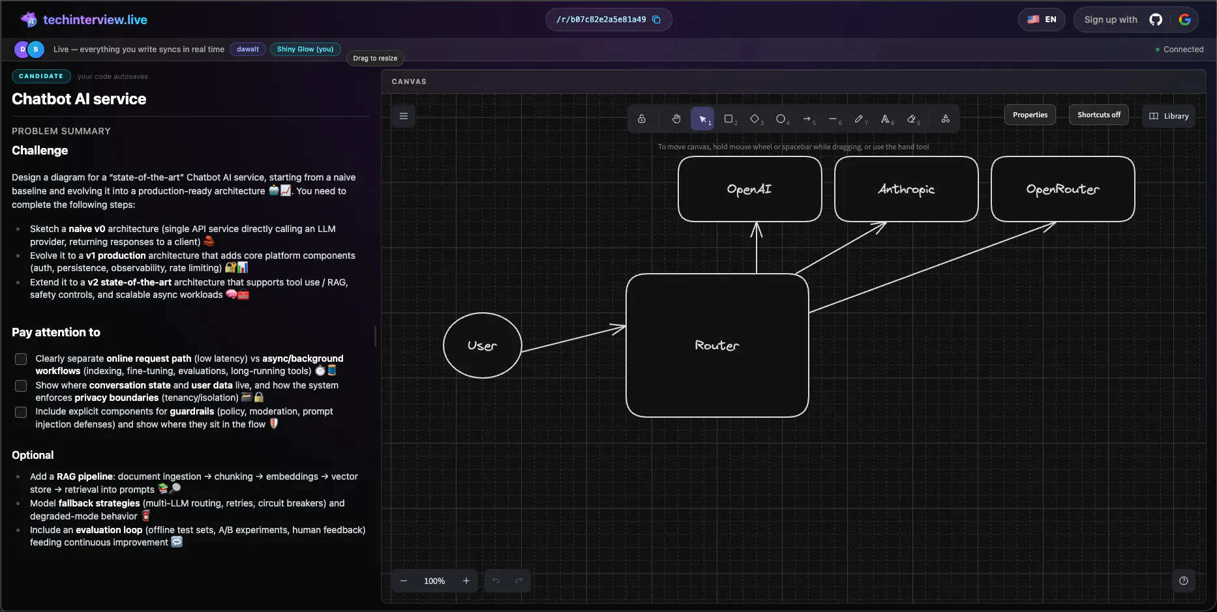Toggle the Shortcuts off button
1217x612 pixels.
click(1099, 115)
